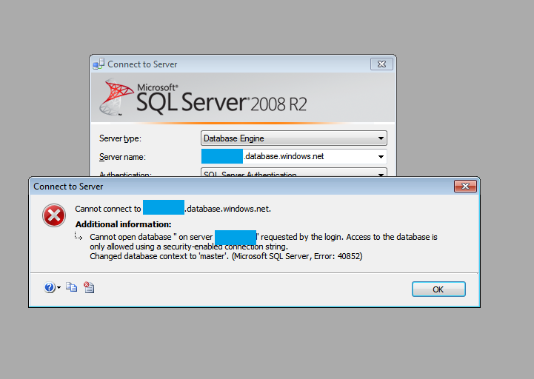Close the error dialog with red X
Screen dimensions: 534x379
[x=465, y=187]
